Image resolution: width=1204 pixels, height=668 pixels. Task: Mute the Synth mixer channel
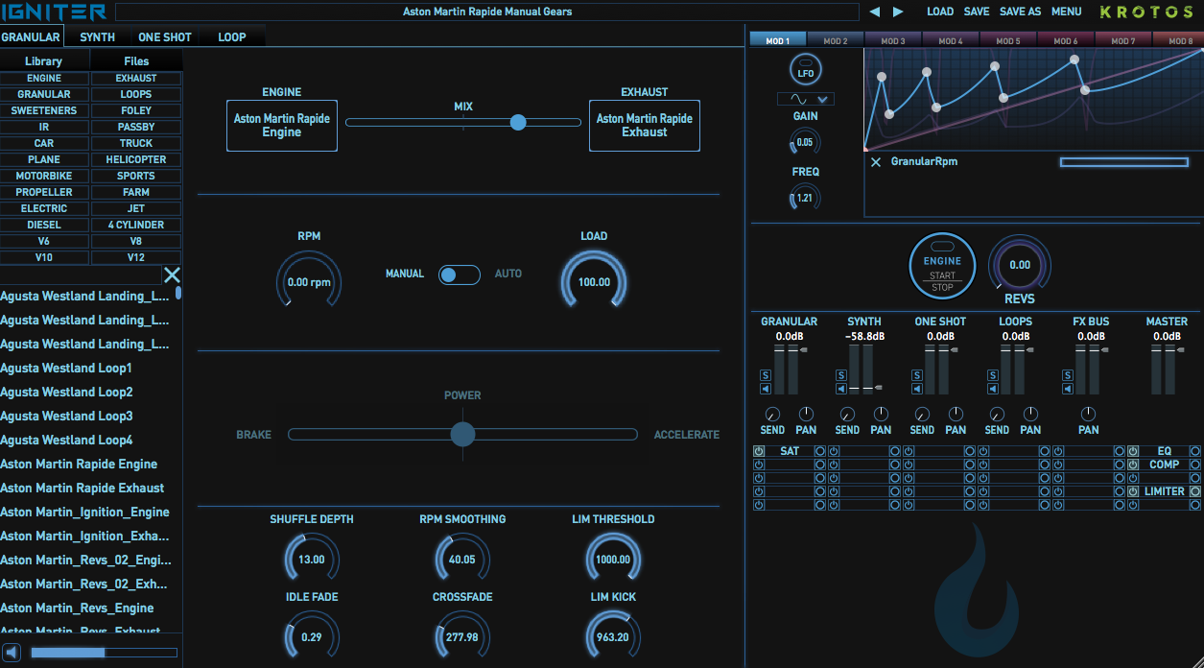[841, 389]
